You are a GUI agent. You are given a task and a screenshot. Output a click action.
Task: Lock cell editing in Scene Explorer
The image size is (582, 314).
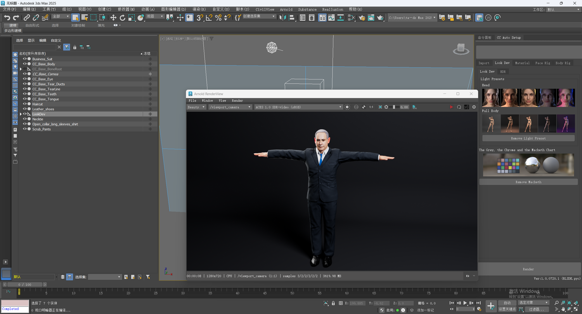(75, 47)
